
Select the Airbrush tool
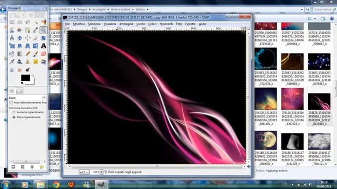pos(12,62)
